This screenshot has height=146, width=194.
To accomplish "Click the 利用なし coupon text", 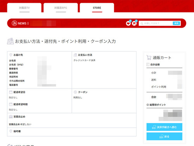I will [x=78, y=97].
